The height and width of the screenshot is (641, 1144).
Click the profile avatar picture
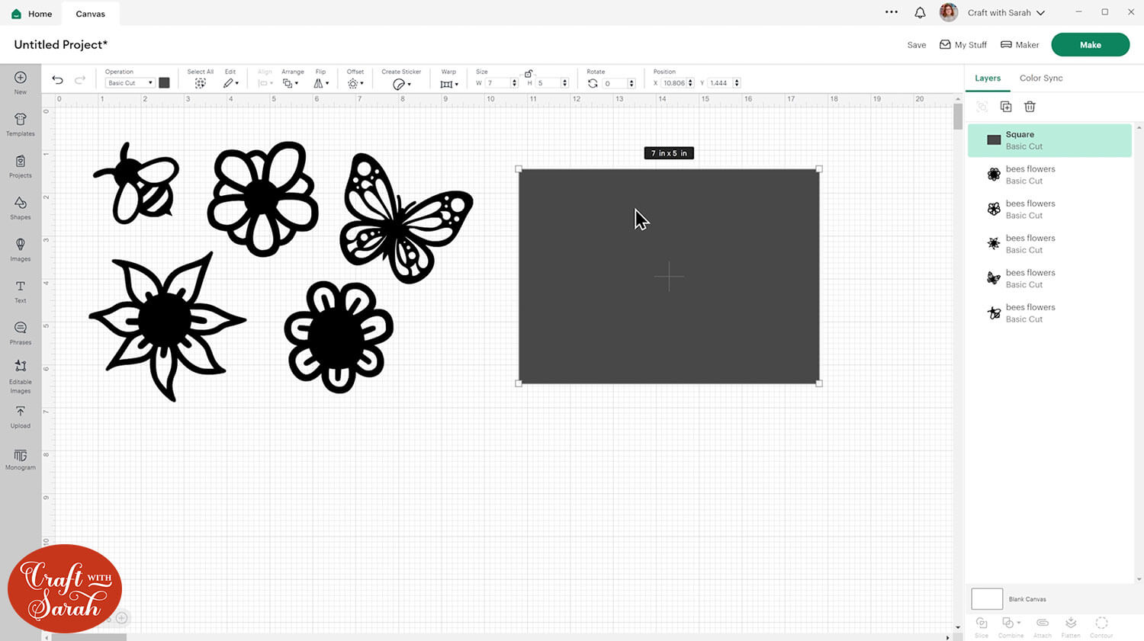[948, 12]
